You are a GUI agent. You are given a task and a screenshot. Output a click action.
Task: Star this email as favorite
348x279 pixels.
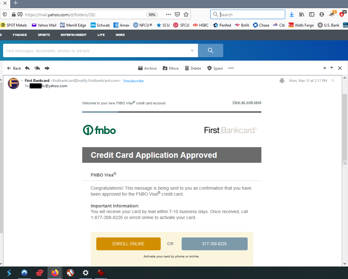click(x=333, y=80)
